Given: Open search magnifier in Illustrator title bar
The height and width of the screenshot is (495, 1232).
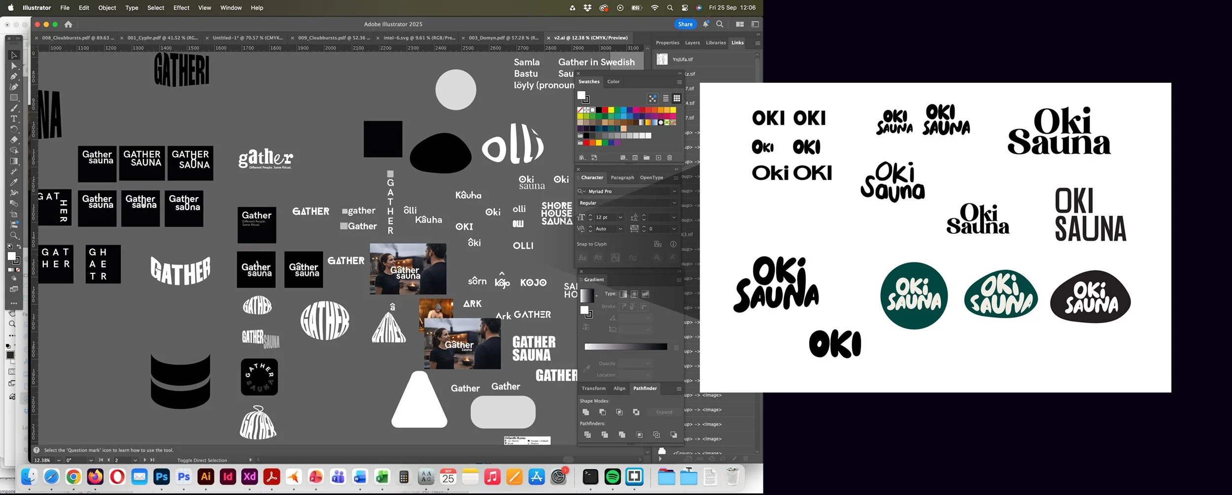Looking at the screenshot, I should [720, 24].
